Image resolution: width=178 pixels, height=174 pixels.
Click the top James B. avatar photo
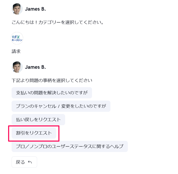[x=17, y=9]
